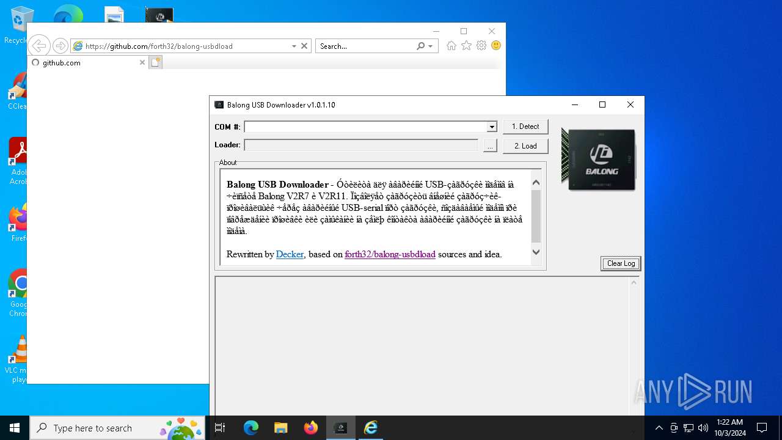782x440 pixels.
Task: Open Microsoft Edge from taskbar
Action: [x=251, y=428]
